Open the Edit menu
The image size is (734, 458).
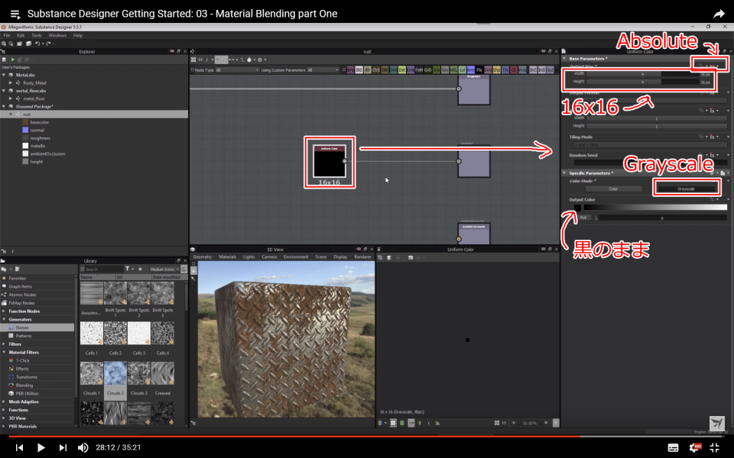(21, 36)
